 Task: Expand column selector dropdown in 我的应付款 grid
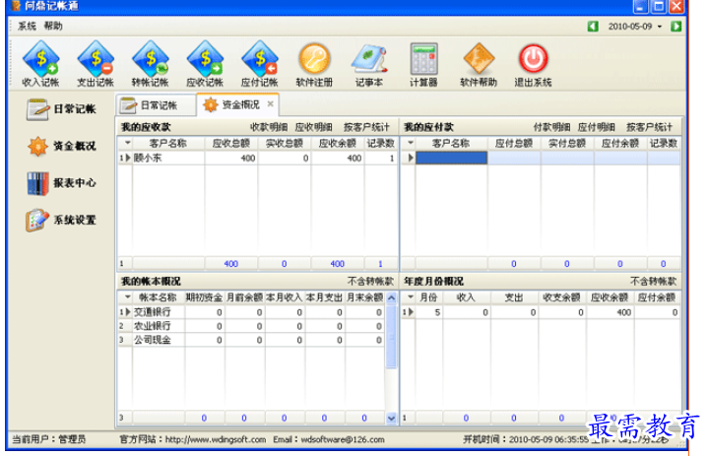point(410,143)
